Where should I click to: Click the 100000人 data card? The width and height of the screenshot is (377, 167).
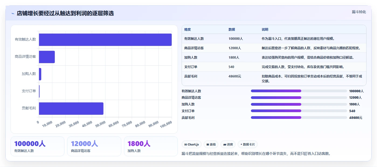tap(37, 146)
